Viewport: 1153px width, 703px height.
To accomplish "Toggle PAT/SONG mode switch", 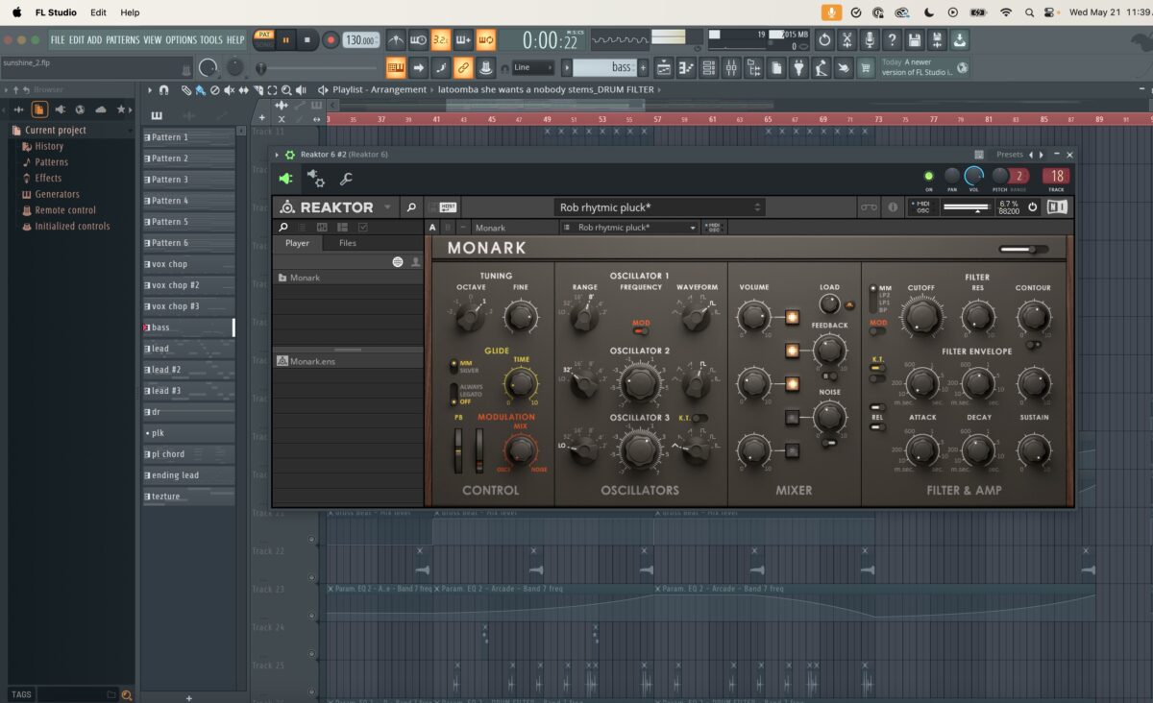I will click(x=264, y=39).
